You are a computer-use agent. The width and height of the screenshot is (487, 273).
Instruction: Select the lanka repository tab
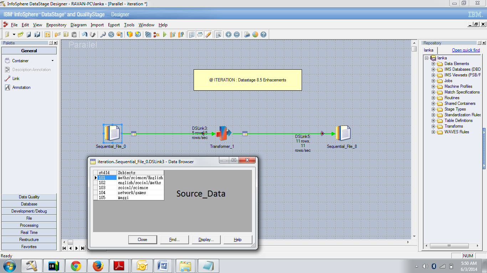[429, 50]
